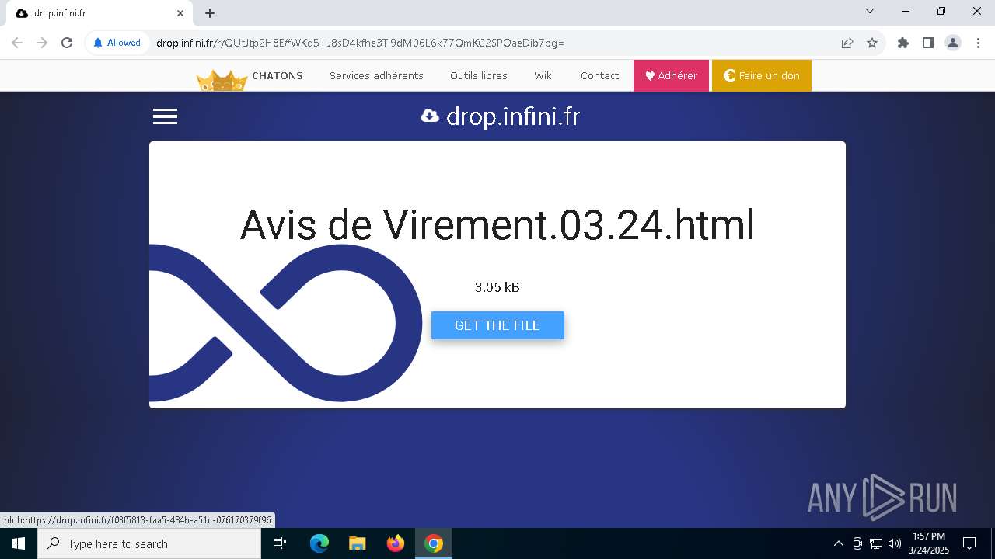Expand the system tray hidden icons chevron
The width and height of the screenshot is (995, 559).
(838, 543)
